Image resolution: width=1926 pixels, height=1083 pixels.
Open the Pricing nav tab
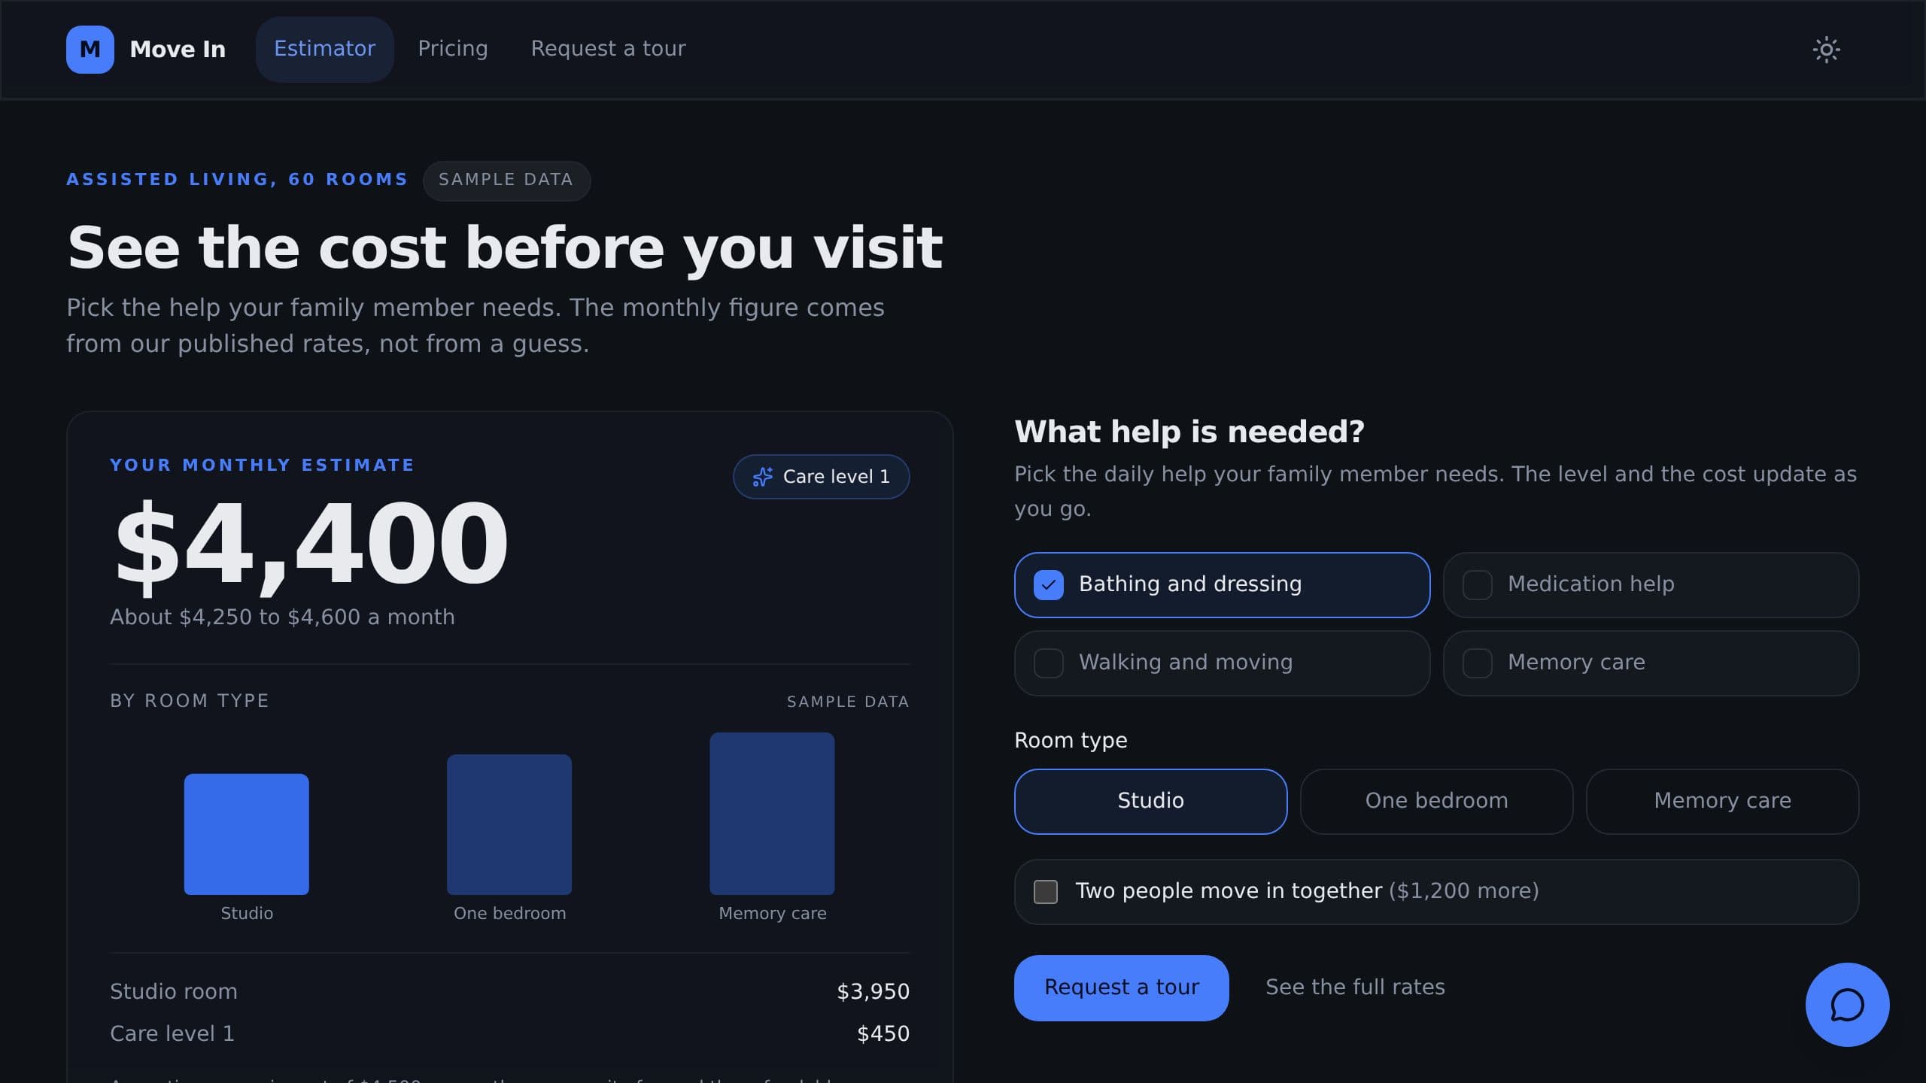coord(453,49)
